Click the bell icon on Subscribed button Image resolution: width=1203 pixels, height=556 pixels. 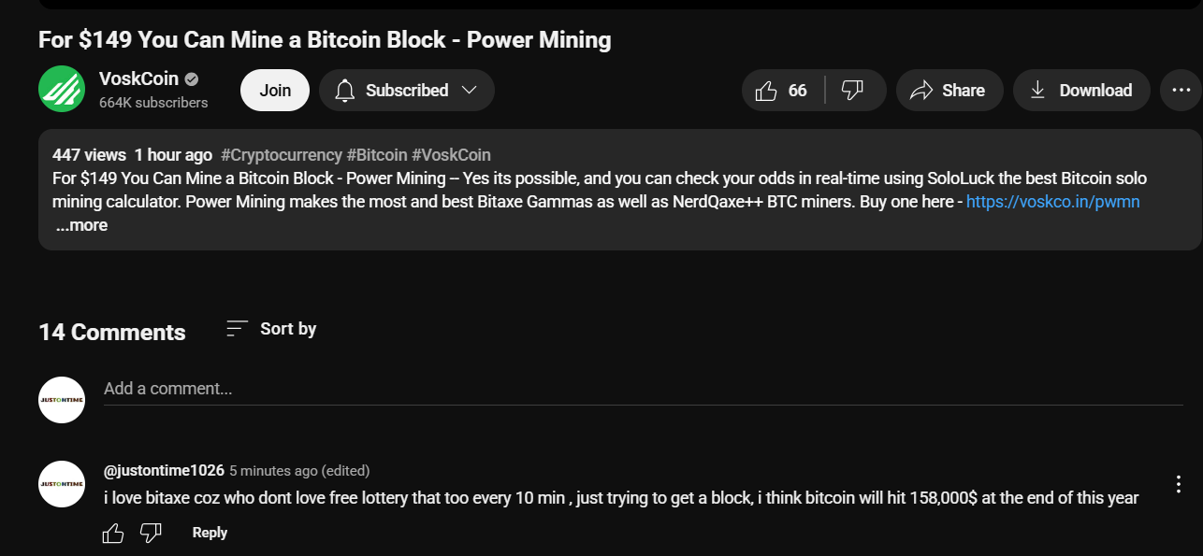coord(345,91)
